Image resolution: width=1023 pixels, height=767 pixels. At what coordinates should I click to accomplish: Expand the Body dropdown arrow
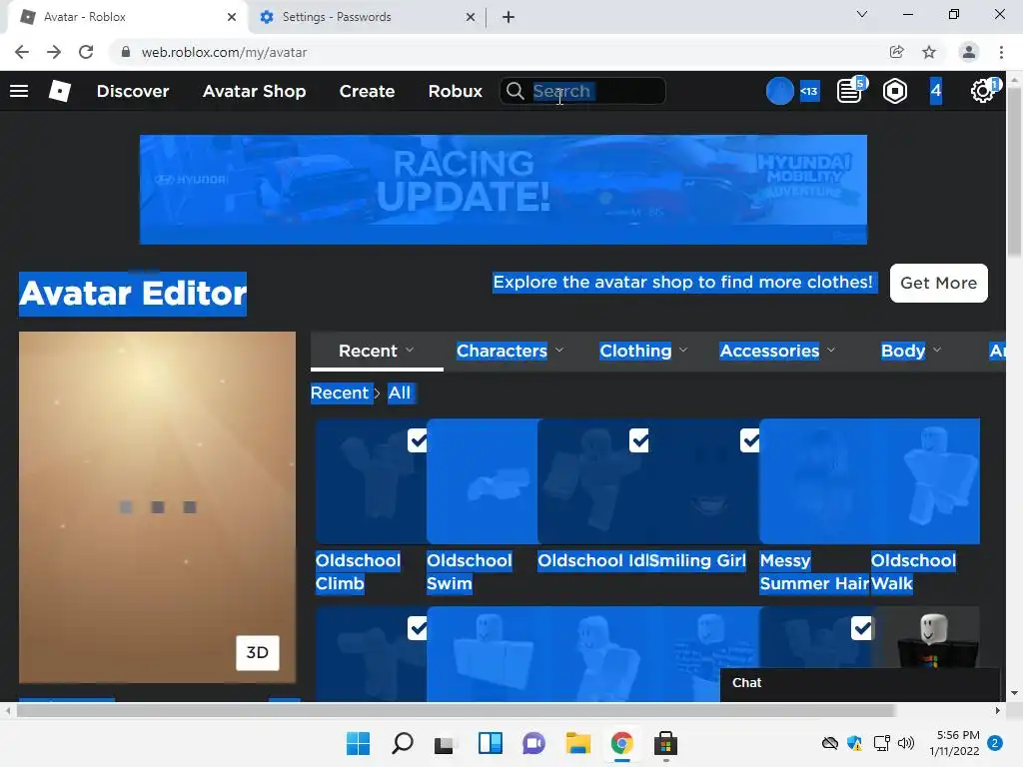(937, 351)
